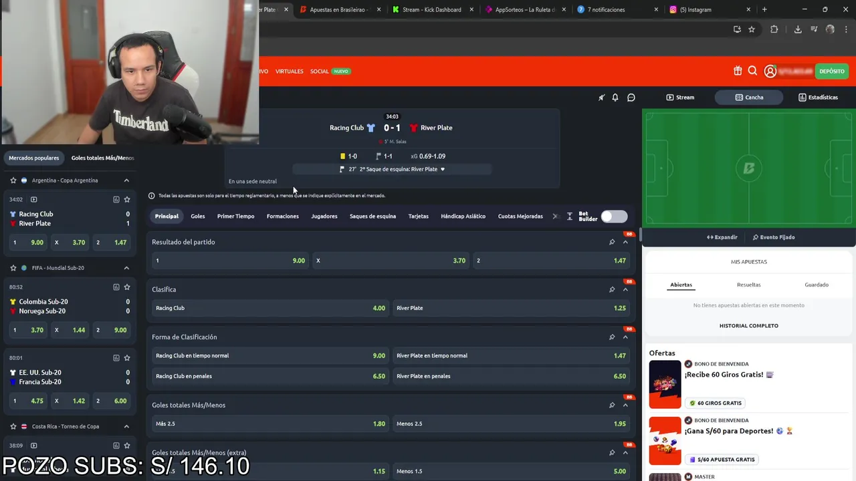856x481 pixels.
Task: Collapse the Forma de Clasificación market
Action: [x=625, y=337]
